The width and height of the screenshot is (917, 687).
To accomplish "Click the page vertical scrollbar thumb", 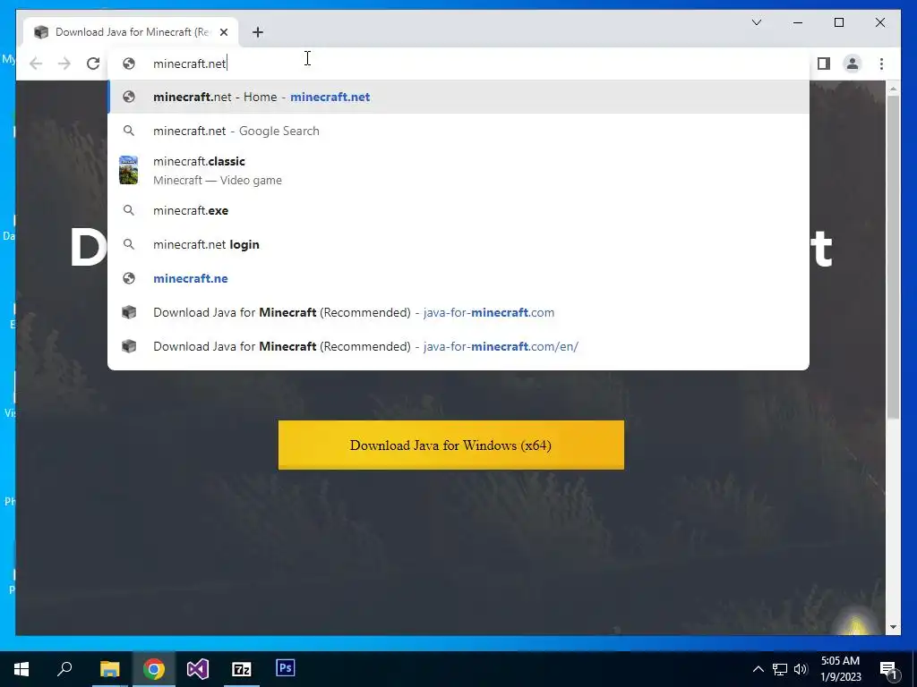I will pyautogui.click(x=893, y=256).
